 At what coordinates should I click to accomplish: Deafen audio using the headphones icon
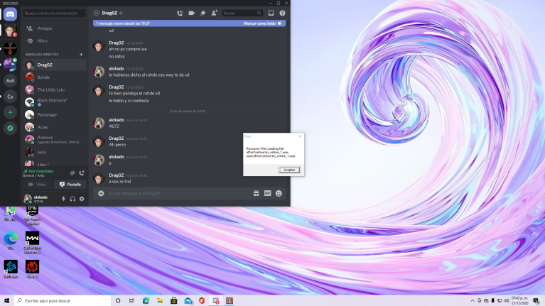click(72, 199)
